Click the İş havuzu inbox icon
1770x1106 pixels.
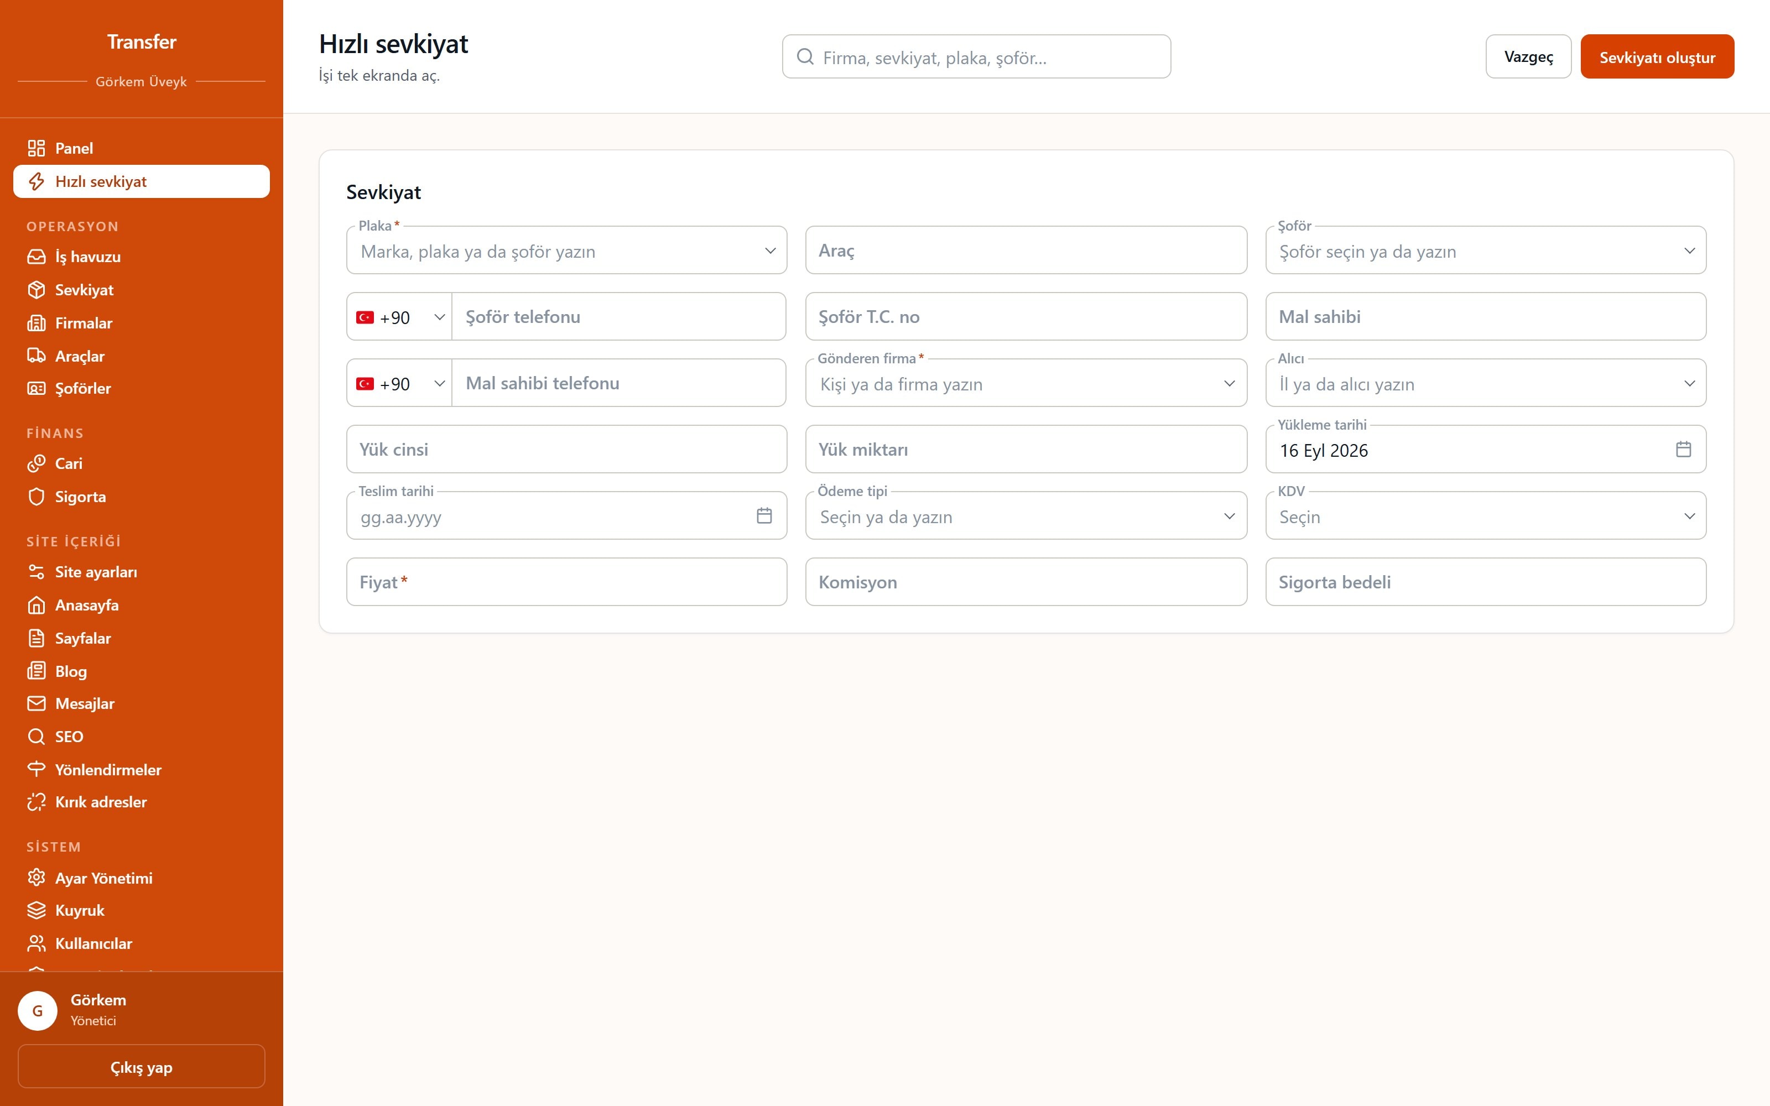click(x=36, y=257)
